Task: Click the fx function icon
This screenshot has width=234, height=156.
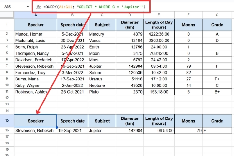Action: (x=38, y=7)
